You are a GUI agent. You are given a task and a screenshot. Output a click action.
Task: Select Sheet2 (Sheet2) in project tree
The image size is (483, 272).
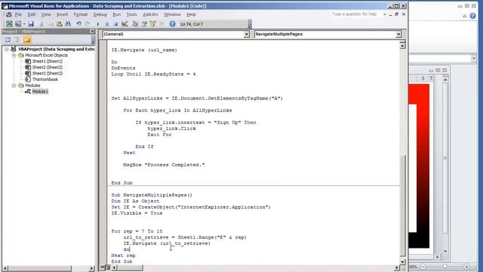48,67
